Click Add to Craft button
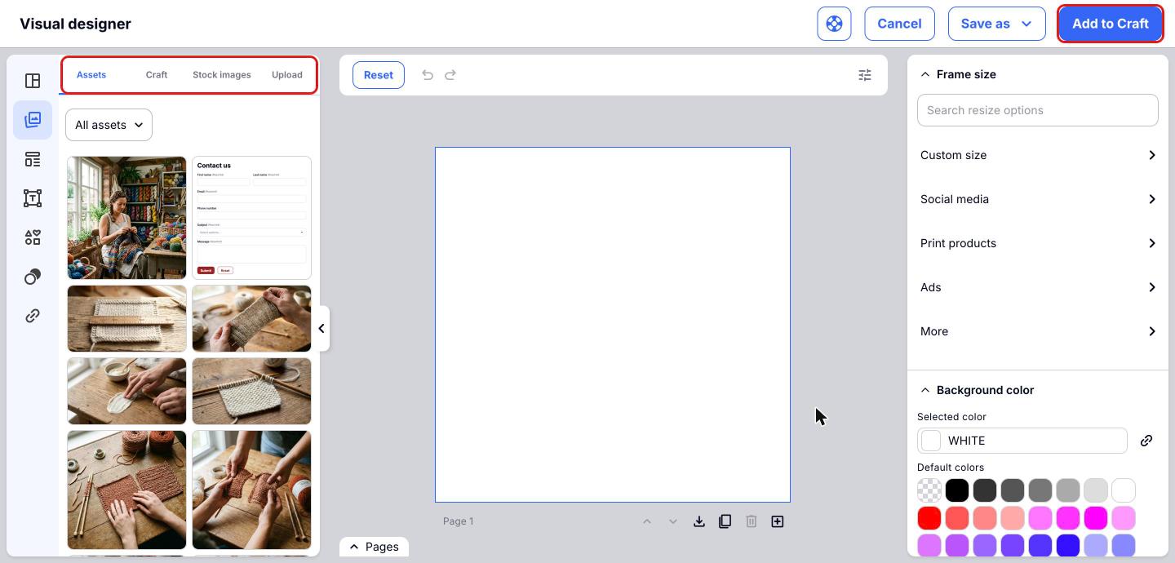The height and width of the screenshot is (563, 1175). pyautogui.click(x=1111, y=24)
